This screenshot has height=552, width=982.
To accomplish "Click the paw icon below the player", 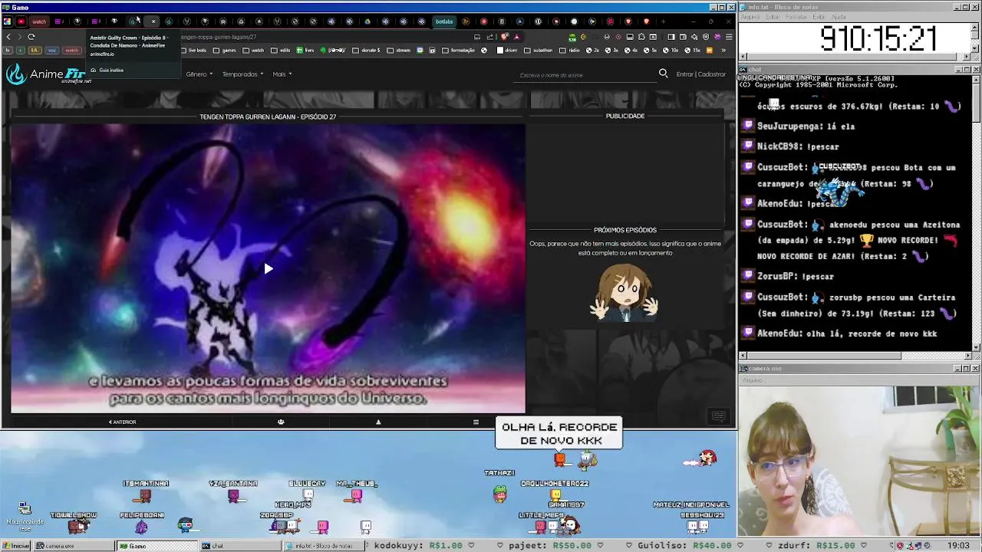I will click(281, 422).
